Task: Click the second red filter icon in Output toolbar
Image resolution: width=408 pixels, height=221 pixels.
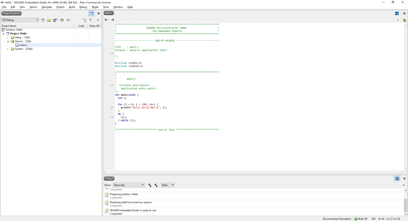Action: coord(156,185)
